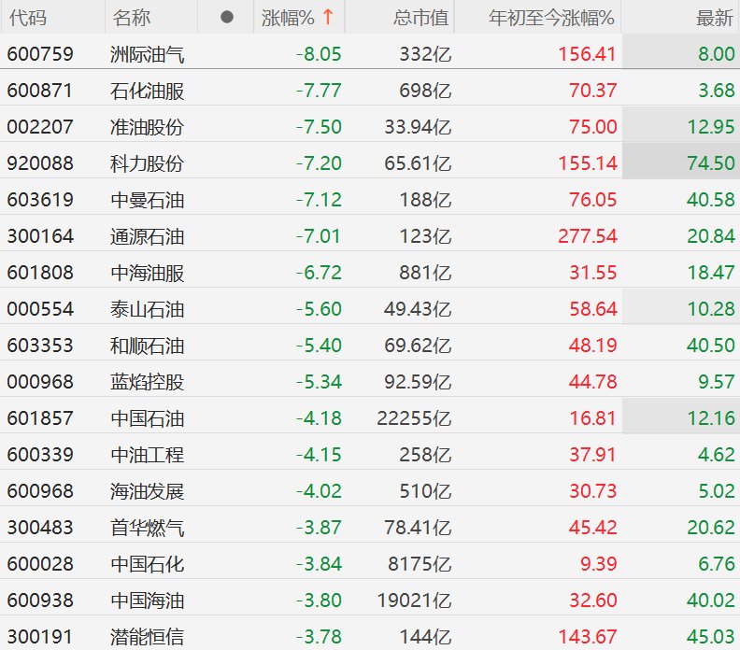Click 中国石油 stock name
Image resolution: width=740 pixels, height=650 pixels.
[147, 418]
